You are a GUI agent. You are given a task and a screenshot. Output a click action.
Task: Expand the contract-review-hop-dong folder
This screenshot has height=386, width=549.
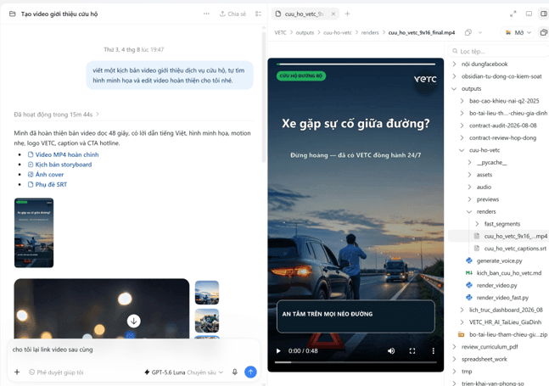(x=462, y=138)
